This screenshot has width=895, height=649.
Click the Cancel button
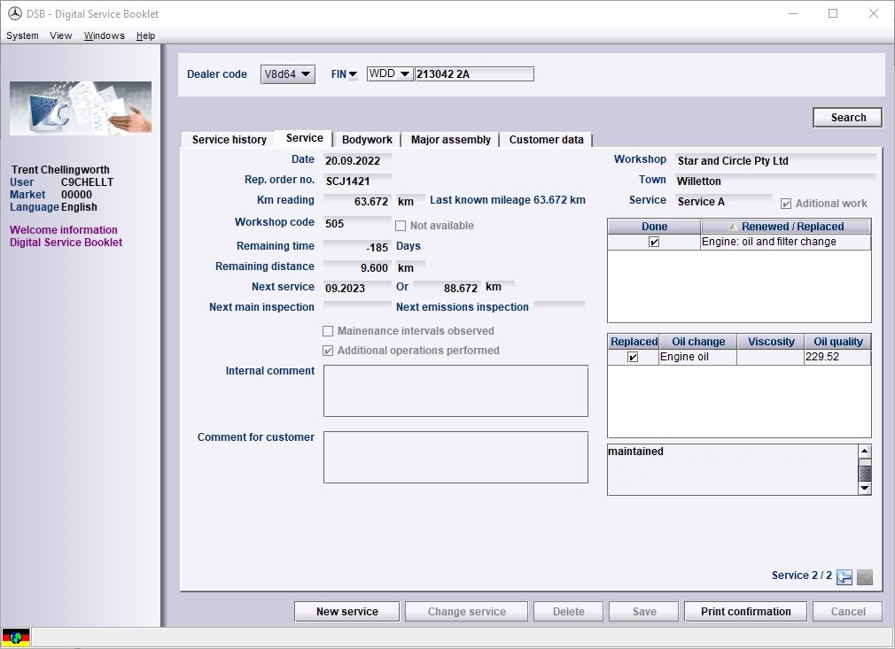[x=848, y=611]
